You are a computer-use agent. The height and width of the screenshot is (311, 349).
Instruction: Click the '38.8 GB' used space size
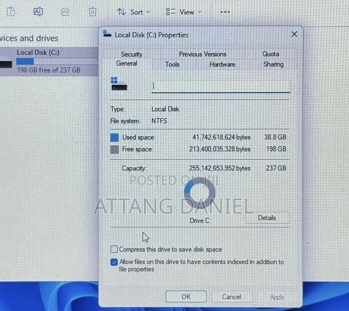(x=275, y=137)
